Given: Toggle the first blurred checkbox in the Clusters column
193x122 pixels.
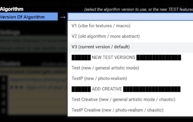Looking at the screenshot, I should tap(3, 80).
